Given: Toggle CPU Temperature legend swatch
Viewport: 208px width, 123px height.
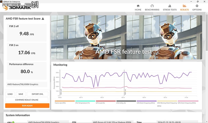Looking at the screenshot, I should tap(85, 101).
